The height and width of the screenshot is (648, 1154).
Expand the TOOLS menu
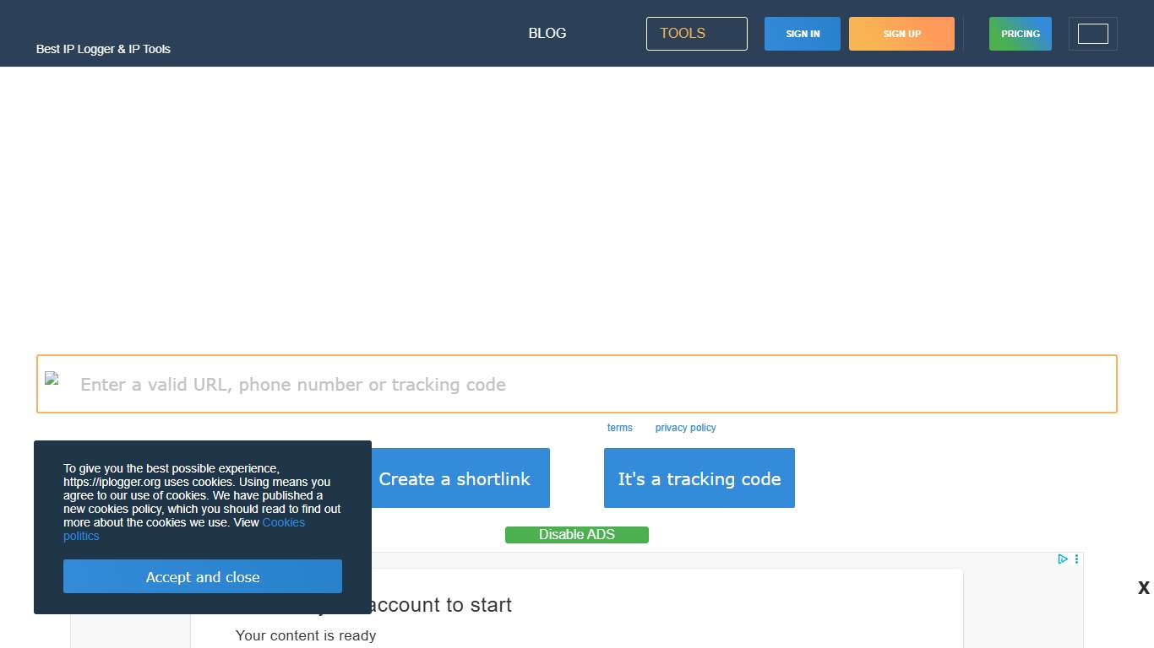pyautogui.click(x=696, y=34)
